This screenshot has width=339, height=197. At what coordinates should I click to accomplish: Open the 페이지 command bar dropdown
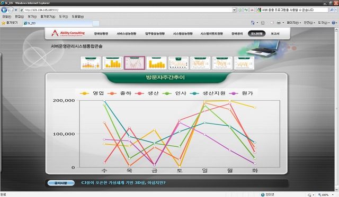pos(293,23)
